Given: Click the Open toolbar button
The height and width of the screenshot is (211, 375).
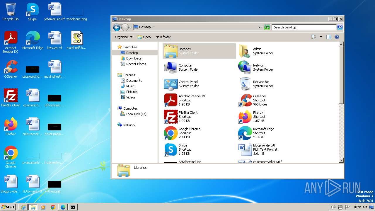Looking at the screenshot, I should tap(144, 37).
